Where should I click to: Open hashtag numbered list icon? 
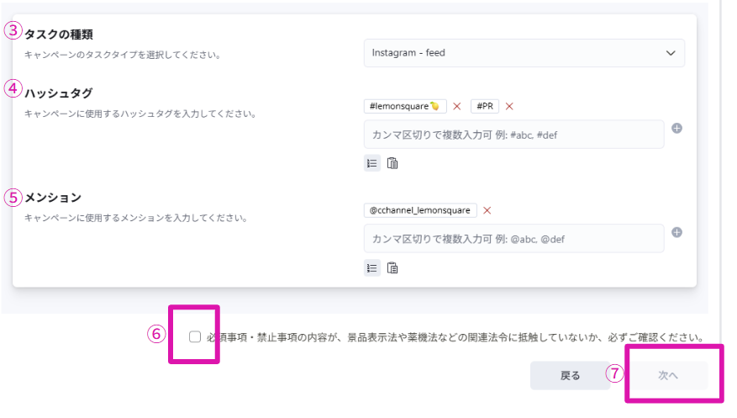[371, 163]
